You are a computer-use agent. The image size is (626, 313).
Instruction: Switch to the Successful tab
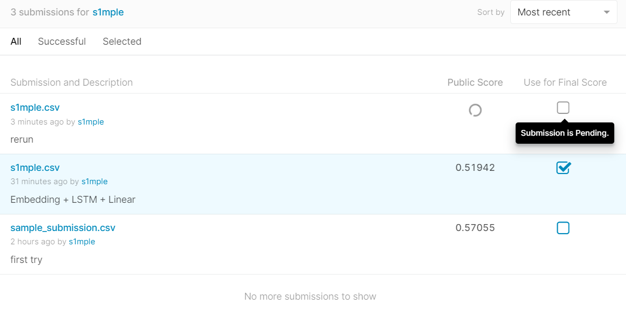(x=62, y=42)
